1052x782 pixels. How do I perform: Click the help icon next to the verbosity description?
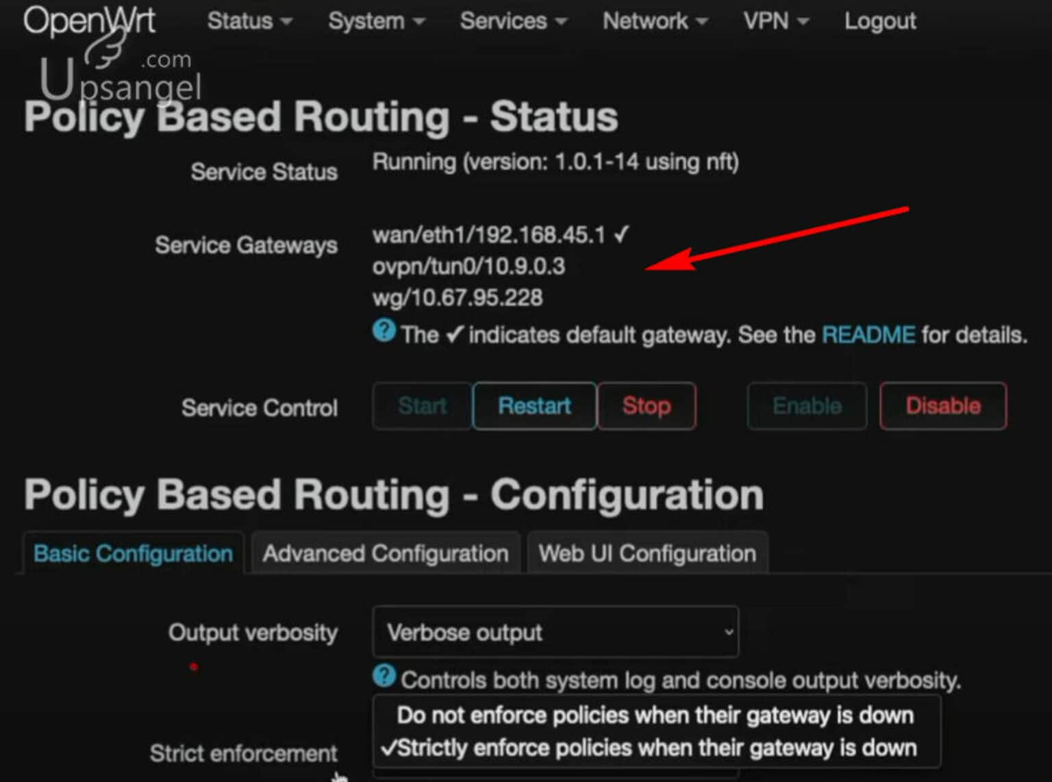(x=384, y=677)
